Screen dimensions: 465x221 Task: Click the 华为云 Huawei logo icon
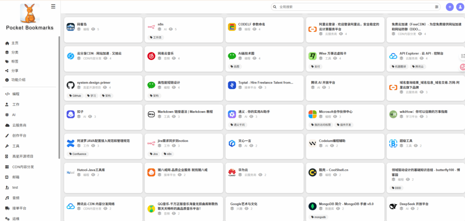click(232, 172)
